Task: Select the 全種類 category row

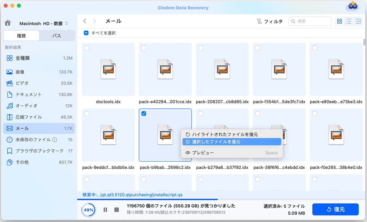Action: pos(39,58)
